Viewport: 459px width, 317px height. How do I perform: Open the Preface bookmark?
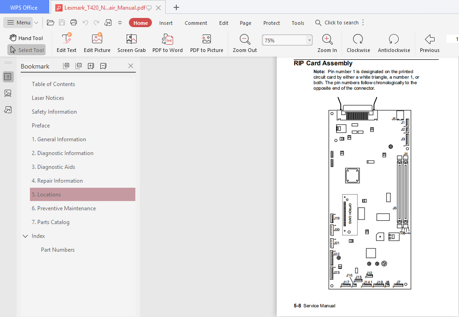[41, 126]
